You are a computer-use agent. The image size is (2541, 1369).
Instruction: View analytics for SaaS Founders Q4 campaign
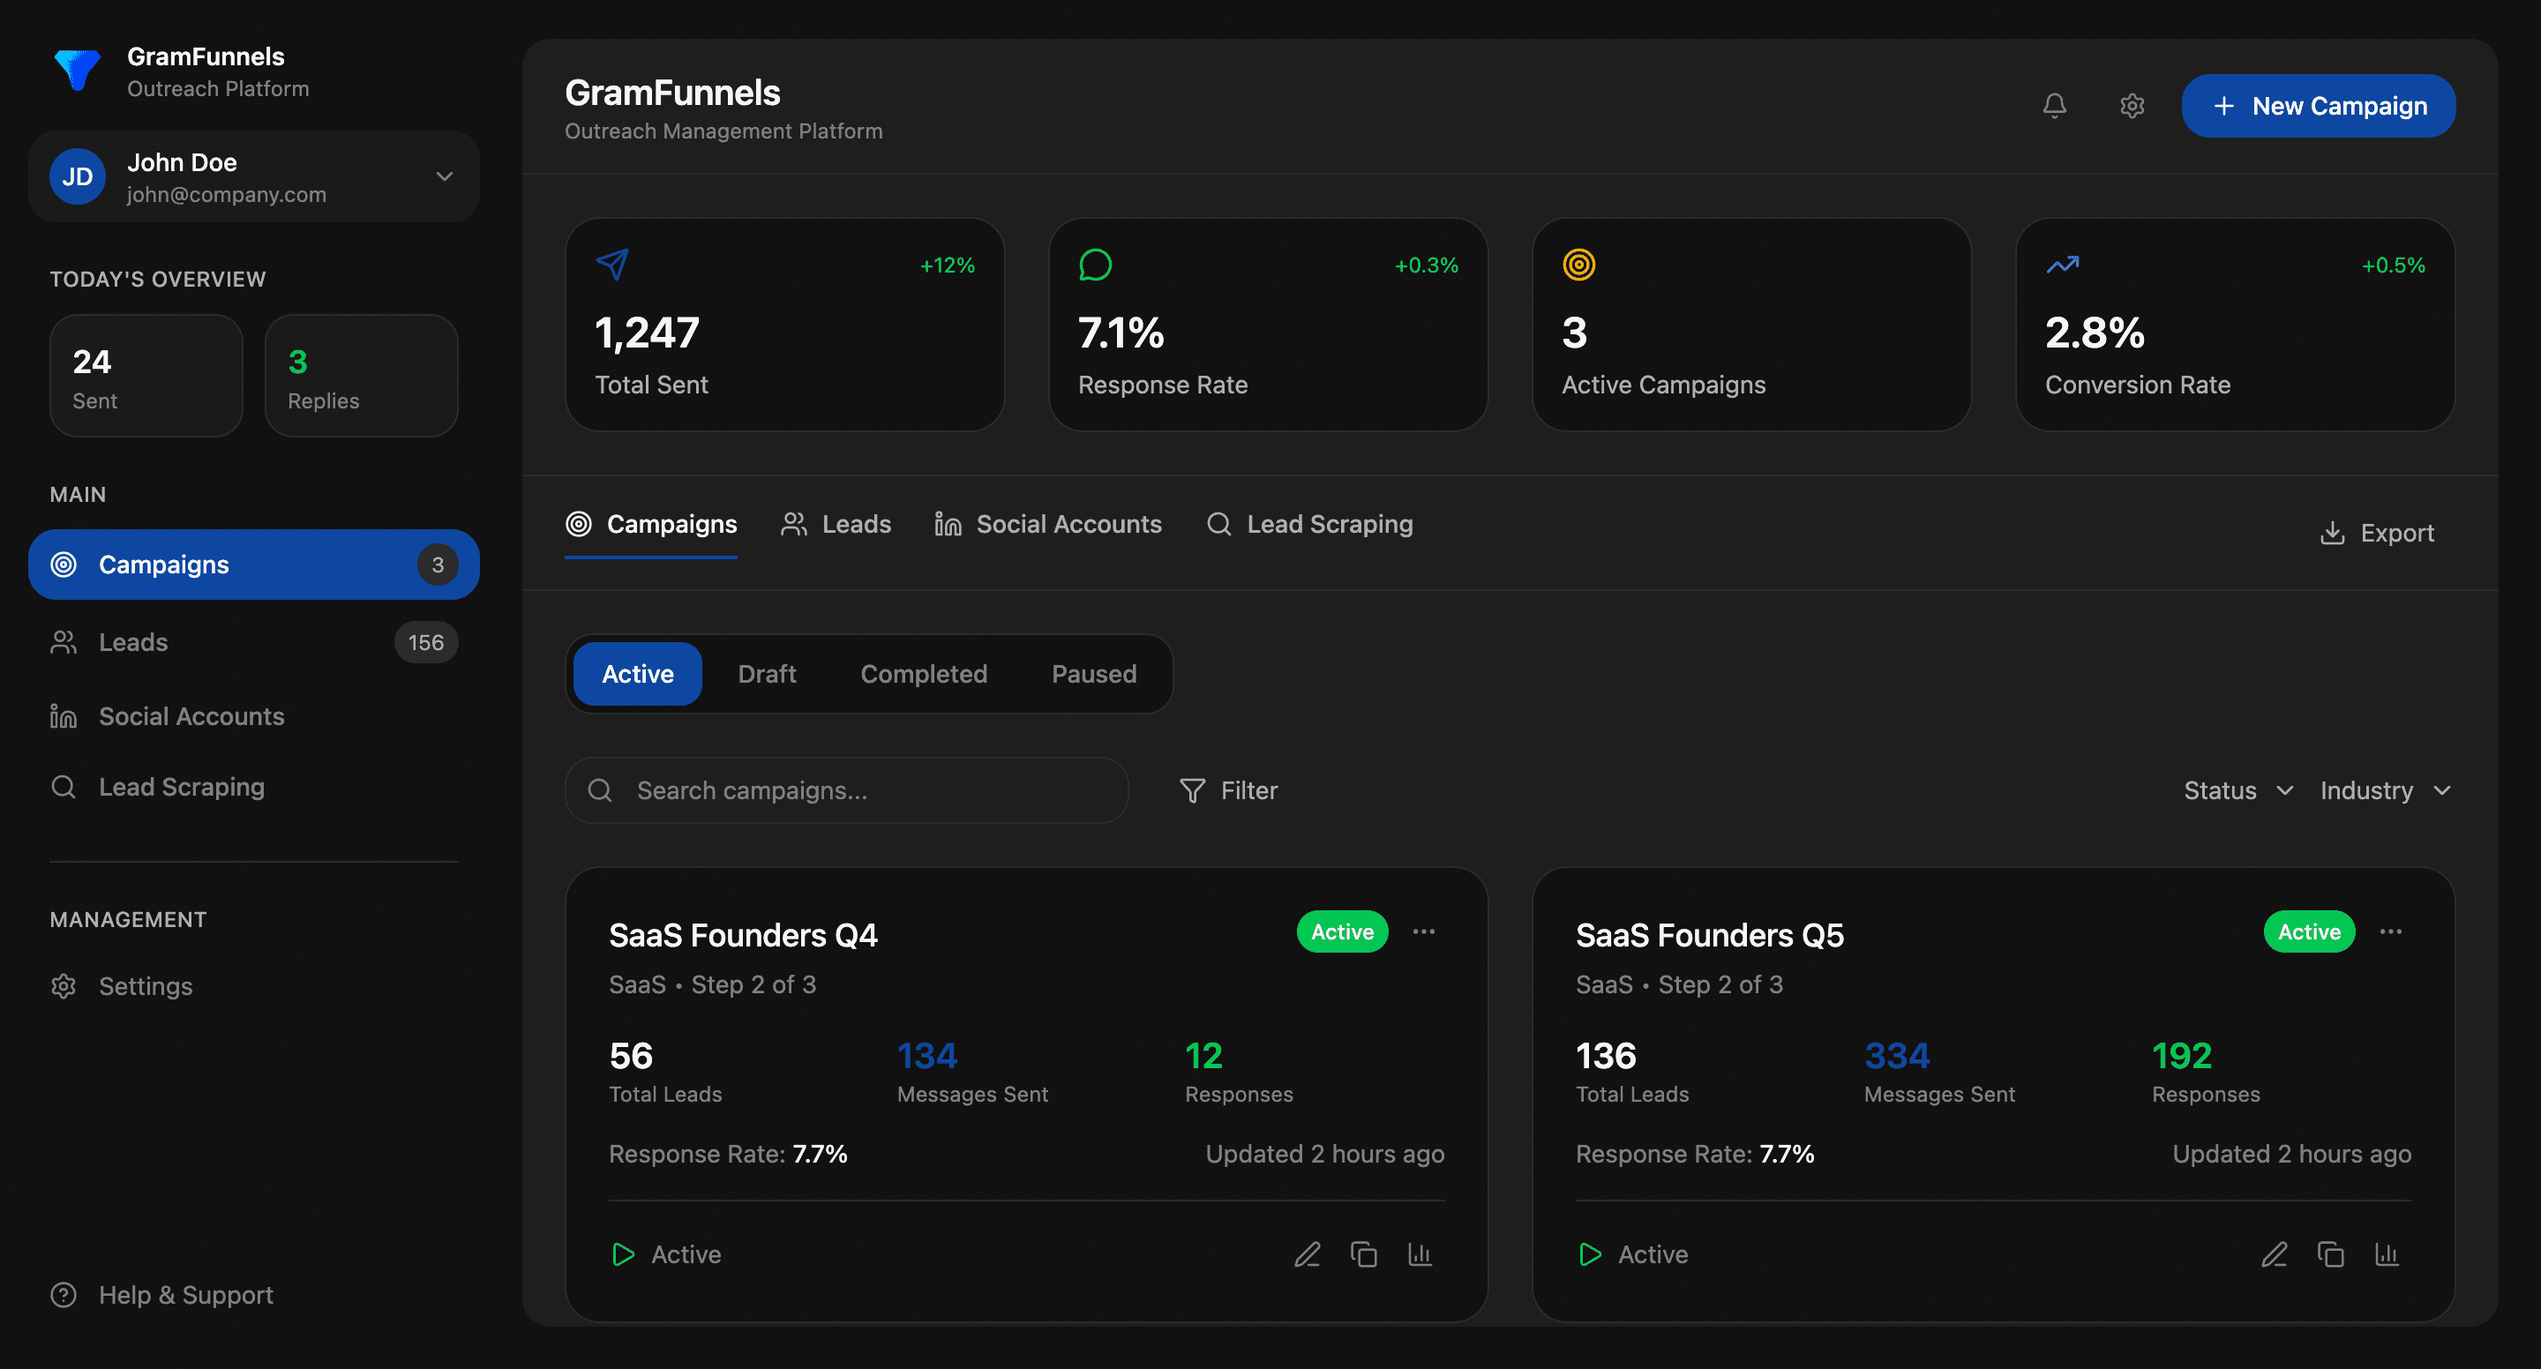(x=1420, y=1253)
